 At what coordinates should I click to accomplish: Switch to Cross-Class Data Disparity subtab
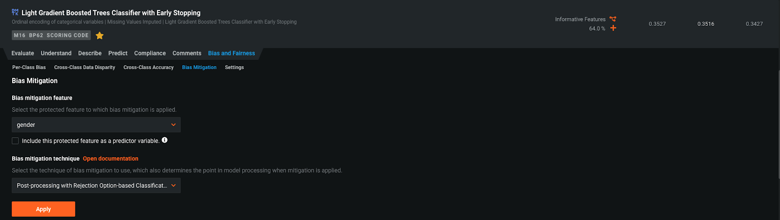[x=85, y=67]
